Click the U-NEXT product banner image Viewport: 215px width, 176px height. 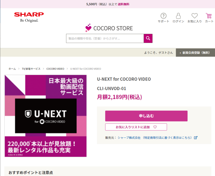45,116
